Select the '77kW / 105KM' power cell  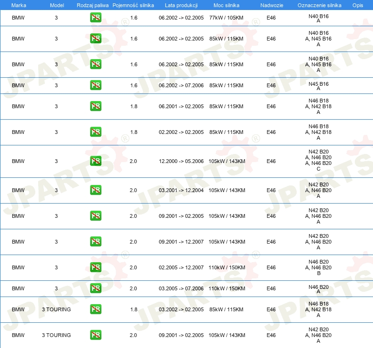tap(226, 18)
